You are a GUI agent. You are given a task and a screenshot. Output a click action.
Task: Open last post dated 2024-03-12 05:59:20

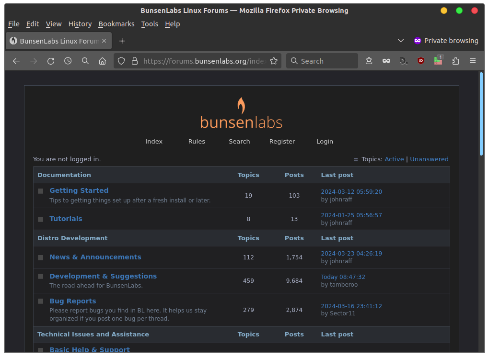pyautogui.click(x=351, y=192)
